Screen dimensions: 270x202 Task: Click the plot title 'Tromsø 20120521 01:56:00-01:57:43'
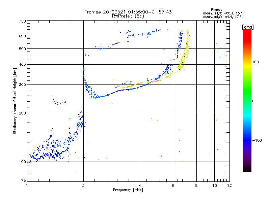(x=128, y=12)
